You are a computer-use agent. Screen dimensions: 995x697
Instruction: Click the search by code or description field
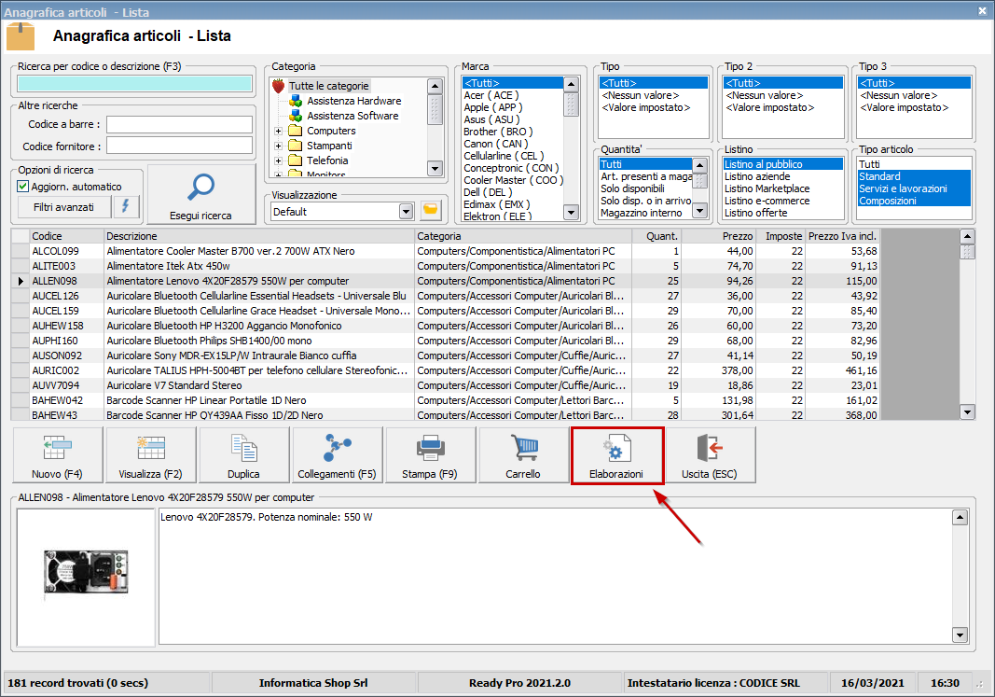tap(134, 84)
